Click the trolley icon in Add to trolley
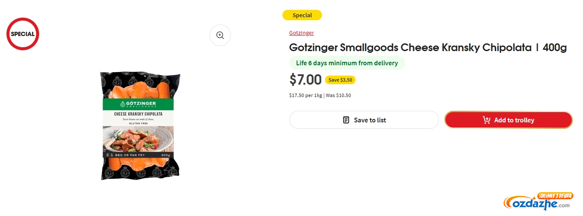Screen dimensions: 583x216 pos(487,120)
